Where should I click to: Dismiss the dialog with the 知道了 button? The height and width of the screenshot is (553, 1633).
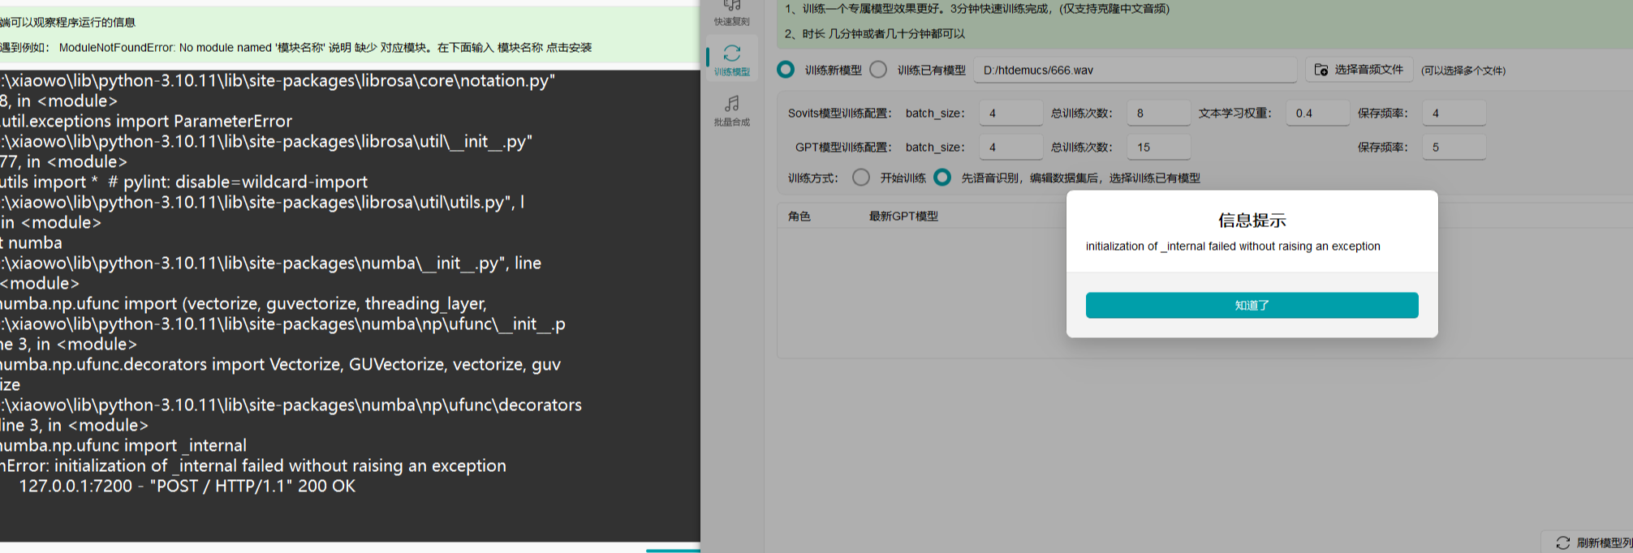(1252, 306)
